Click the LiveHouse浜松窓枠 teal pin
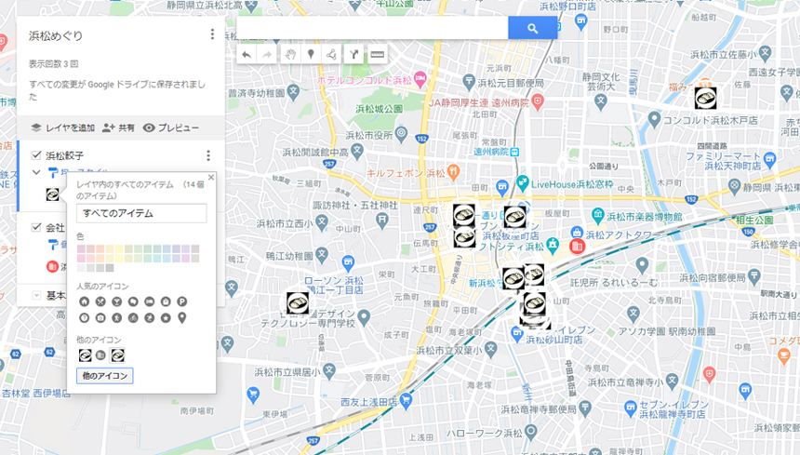The width and height of the screenshot is (800, 455). 522,182
